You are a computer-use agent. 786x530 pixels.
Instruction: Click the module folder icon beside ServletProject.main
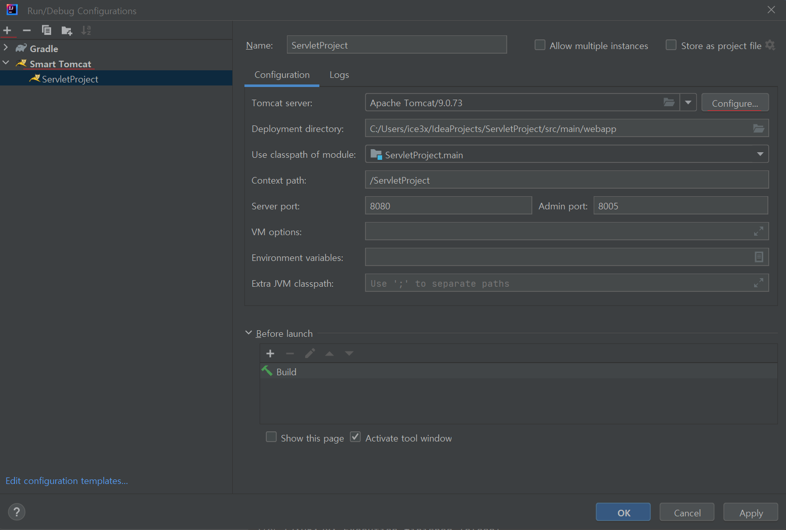tap(376, 154)
